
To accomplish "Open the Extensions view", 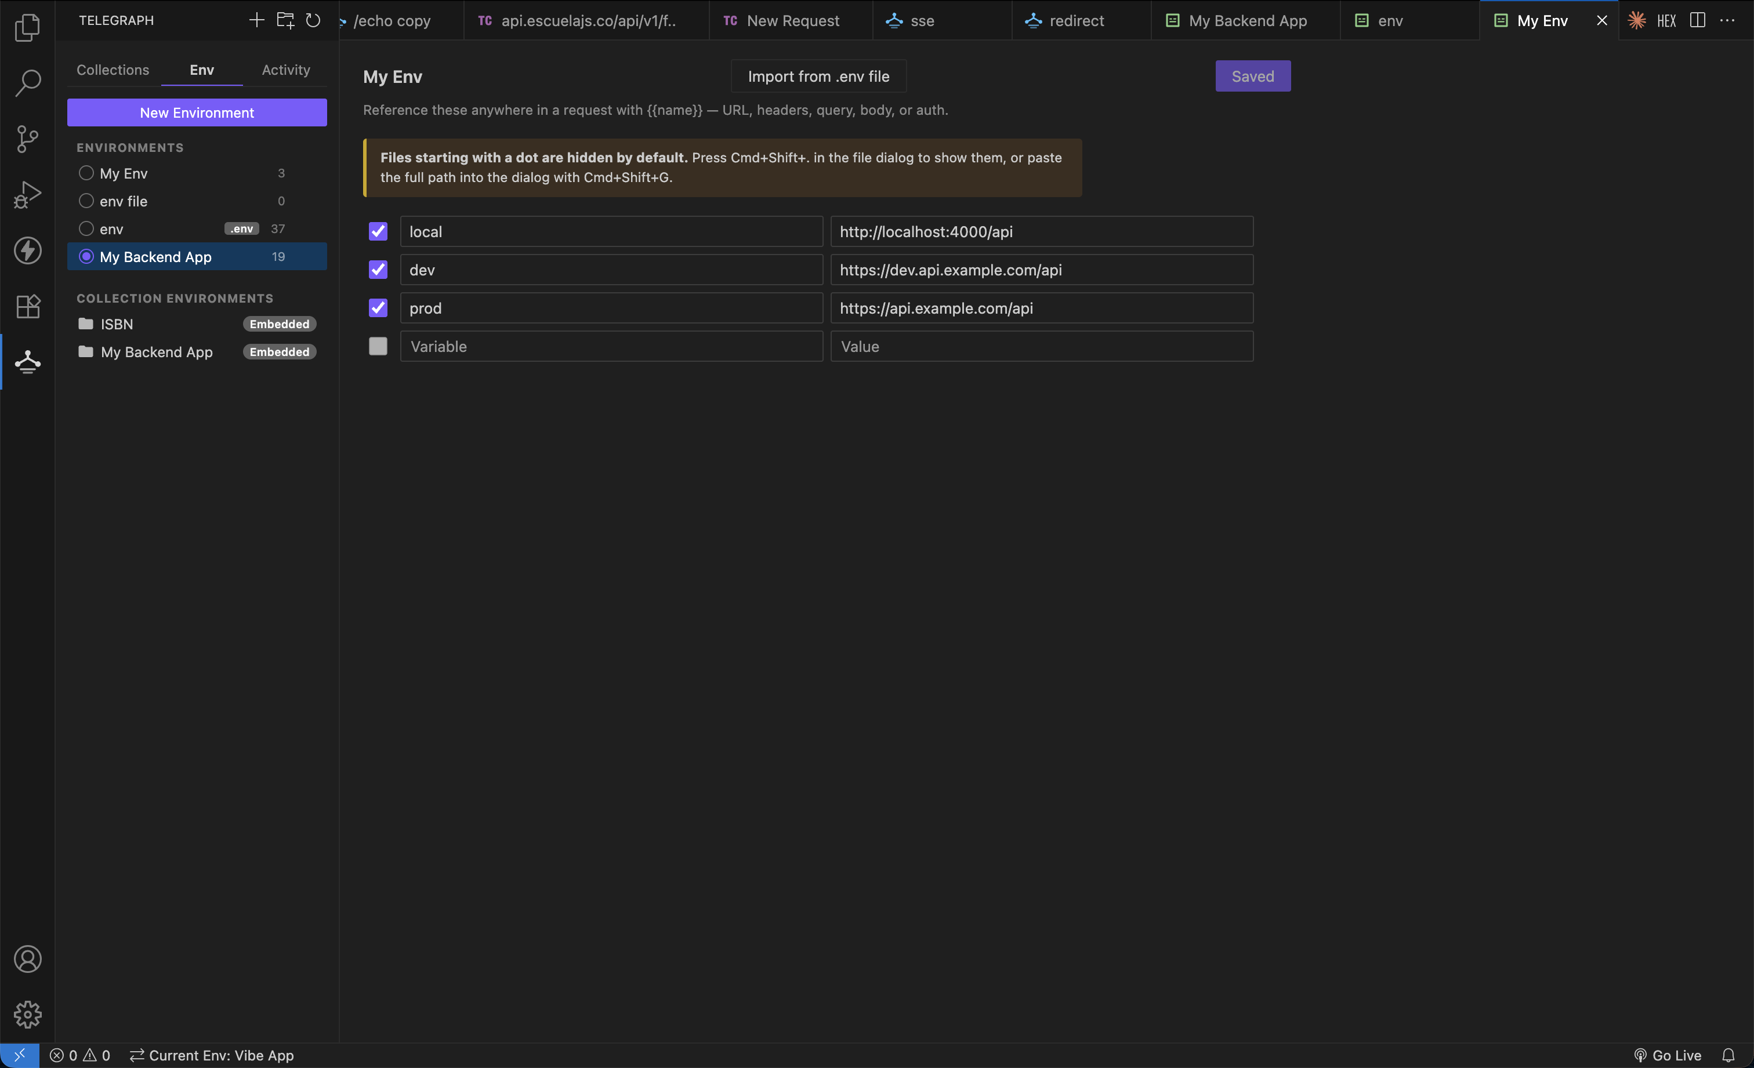I will [x=27, y=306].
